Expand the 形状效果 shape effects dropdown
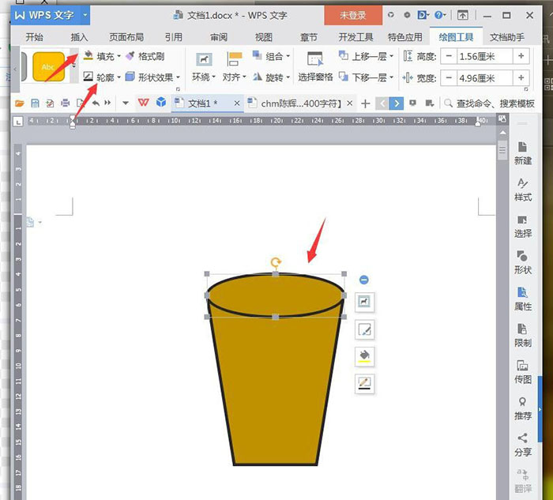553x500 pixels. point(178,77)
